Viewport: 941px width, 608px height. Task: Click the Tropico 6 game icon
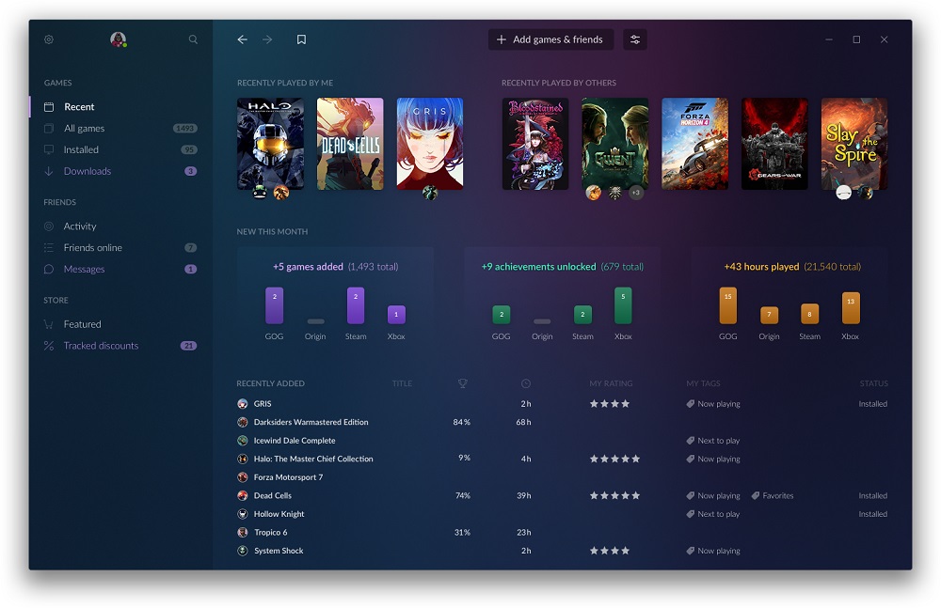(x=243, y=533)
